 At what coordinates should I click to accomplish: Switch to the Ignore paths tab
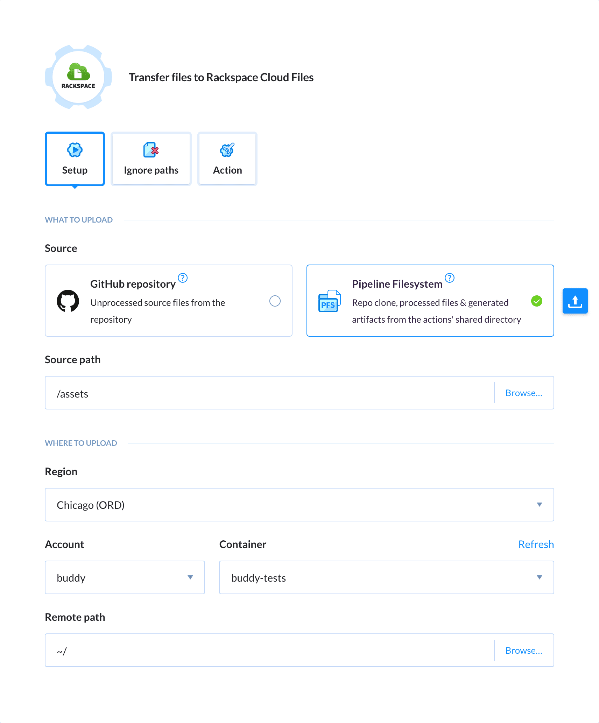coord(150,170)
